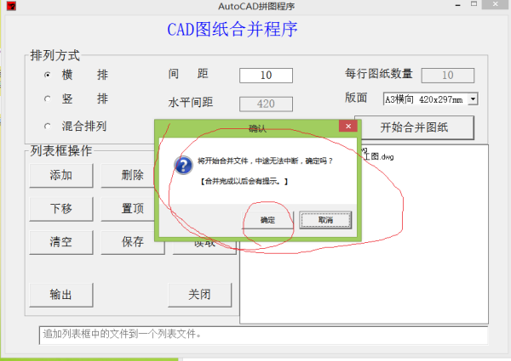The width and height of the screenshot is (511, 361).
Task: Select the 竖排 vertical arrangement radio button
Action: [48, 99]
